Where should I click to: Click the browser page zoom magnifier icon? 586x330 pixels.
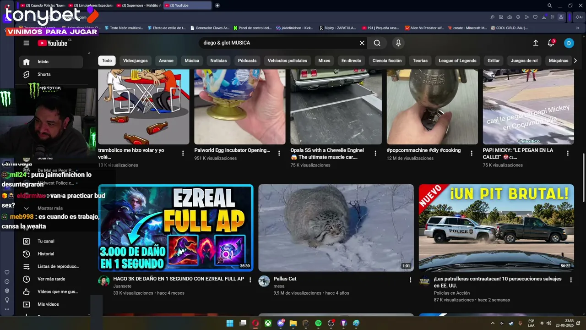pos(492,17)
